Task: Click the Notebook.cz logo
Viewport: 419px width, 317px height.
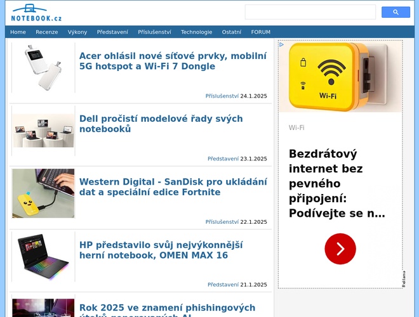Action: [36, 12]
